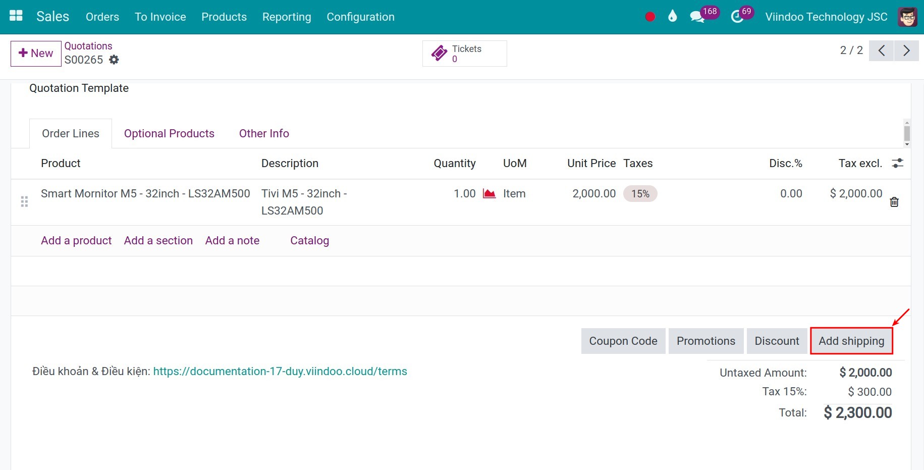Click the Quotation Template field label
Image resolution: width=924 pixels, height=470 pixels.
79,88
